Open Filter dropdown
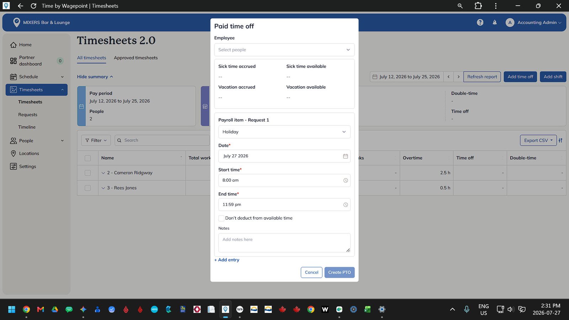This screenshot has height=320, width=569. point(96,140)
